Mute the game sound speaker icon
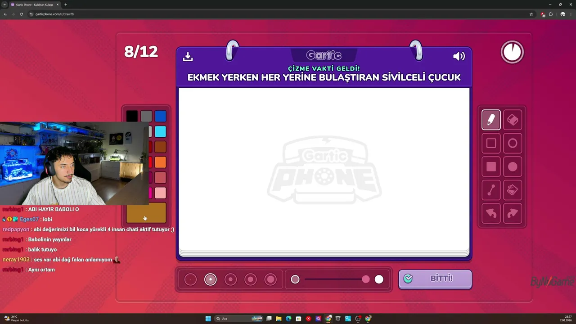 point(459,56)
